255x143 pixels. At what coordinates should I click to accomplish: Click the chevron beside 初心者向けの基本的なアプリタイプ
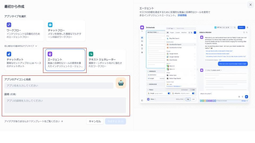[36, 46]
